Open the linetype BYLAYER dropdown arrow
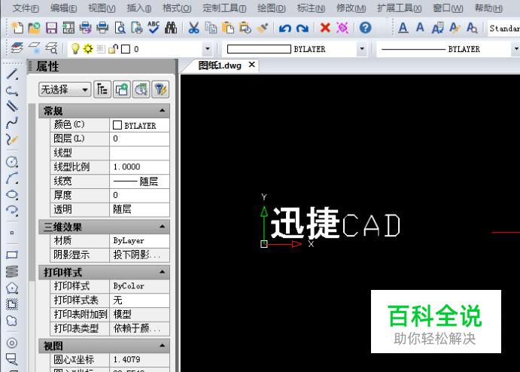The image size is (520, 372). click(x=515, y=49)
